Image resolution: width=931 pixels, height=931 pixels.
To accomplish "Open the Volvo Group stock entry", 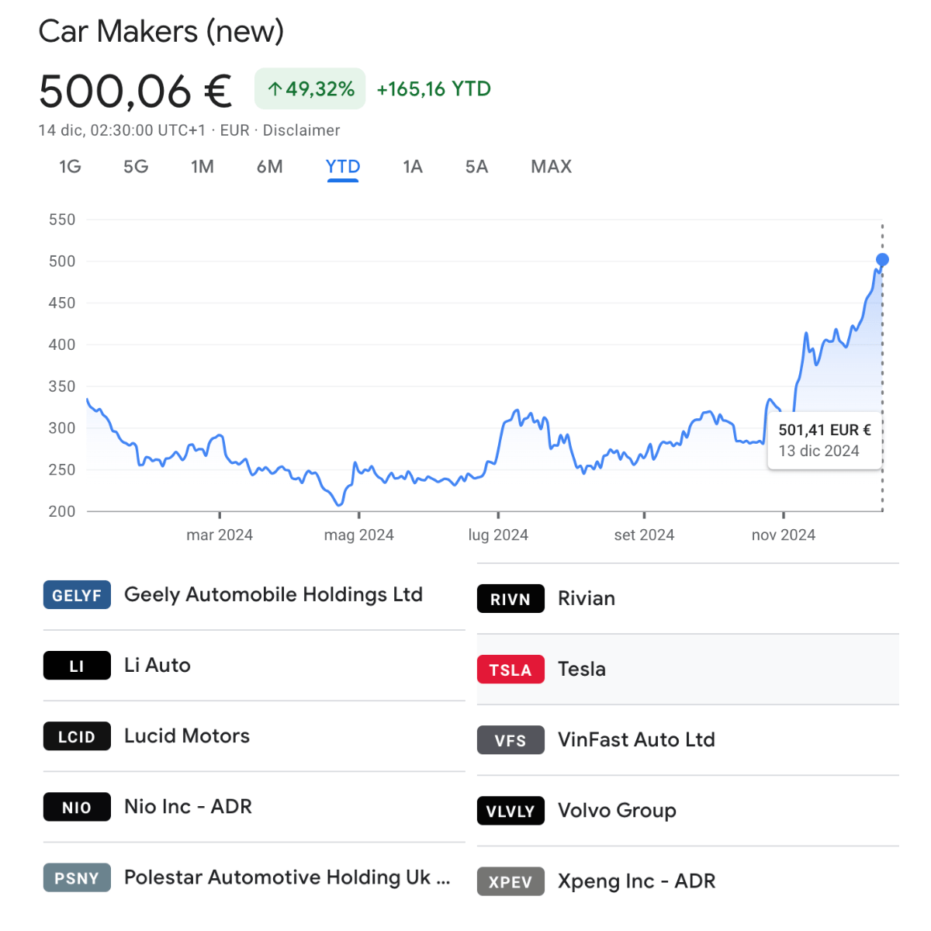I will coord(687,811).
